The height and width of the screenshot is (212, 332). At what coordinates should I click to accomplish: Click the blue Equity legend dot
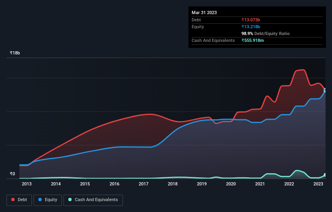tap(40, 200)
